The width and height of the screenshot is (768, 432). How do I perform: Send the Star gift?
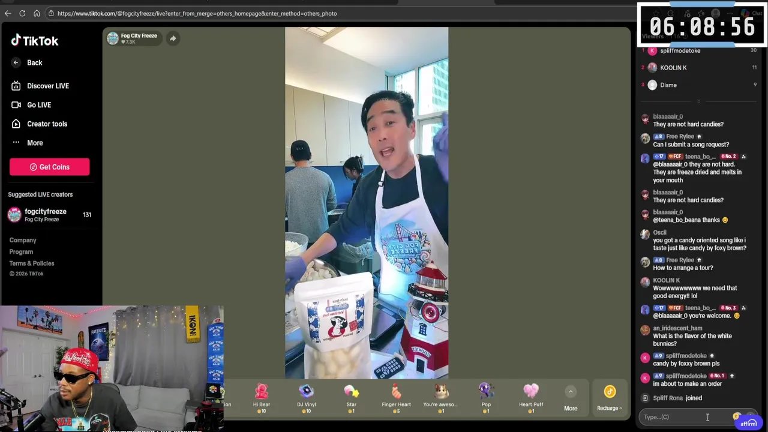click(x=351, y=398)
